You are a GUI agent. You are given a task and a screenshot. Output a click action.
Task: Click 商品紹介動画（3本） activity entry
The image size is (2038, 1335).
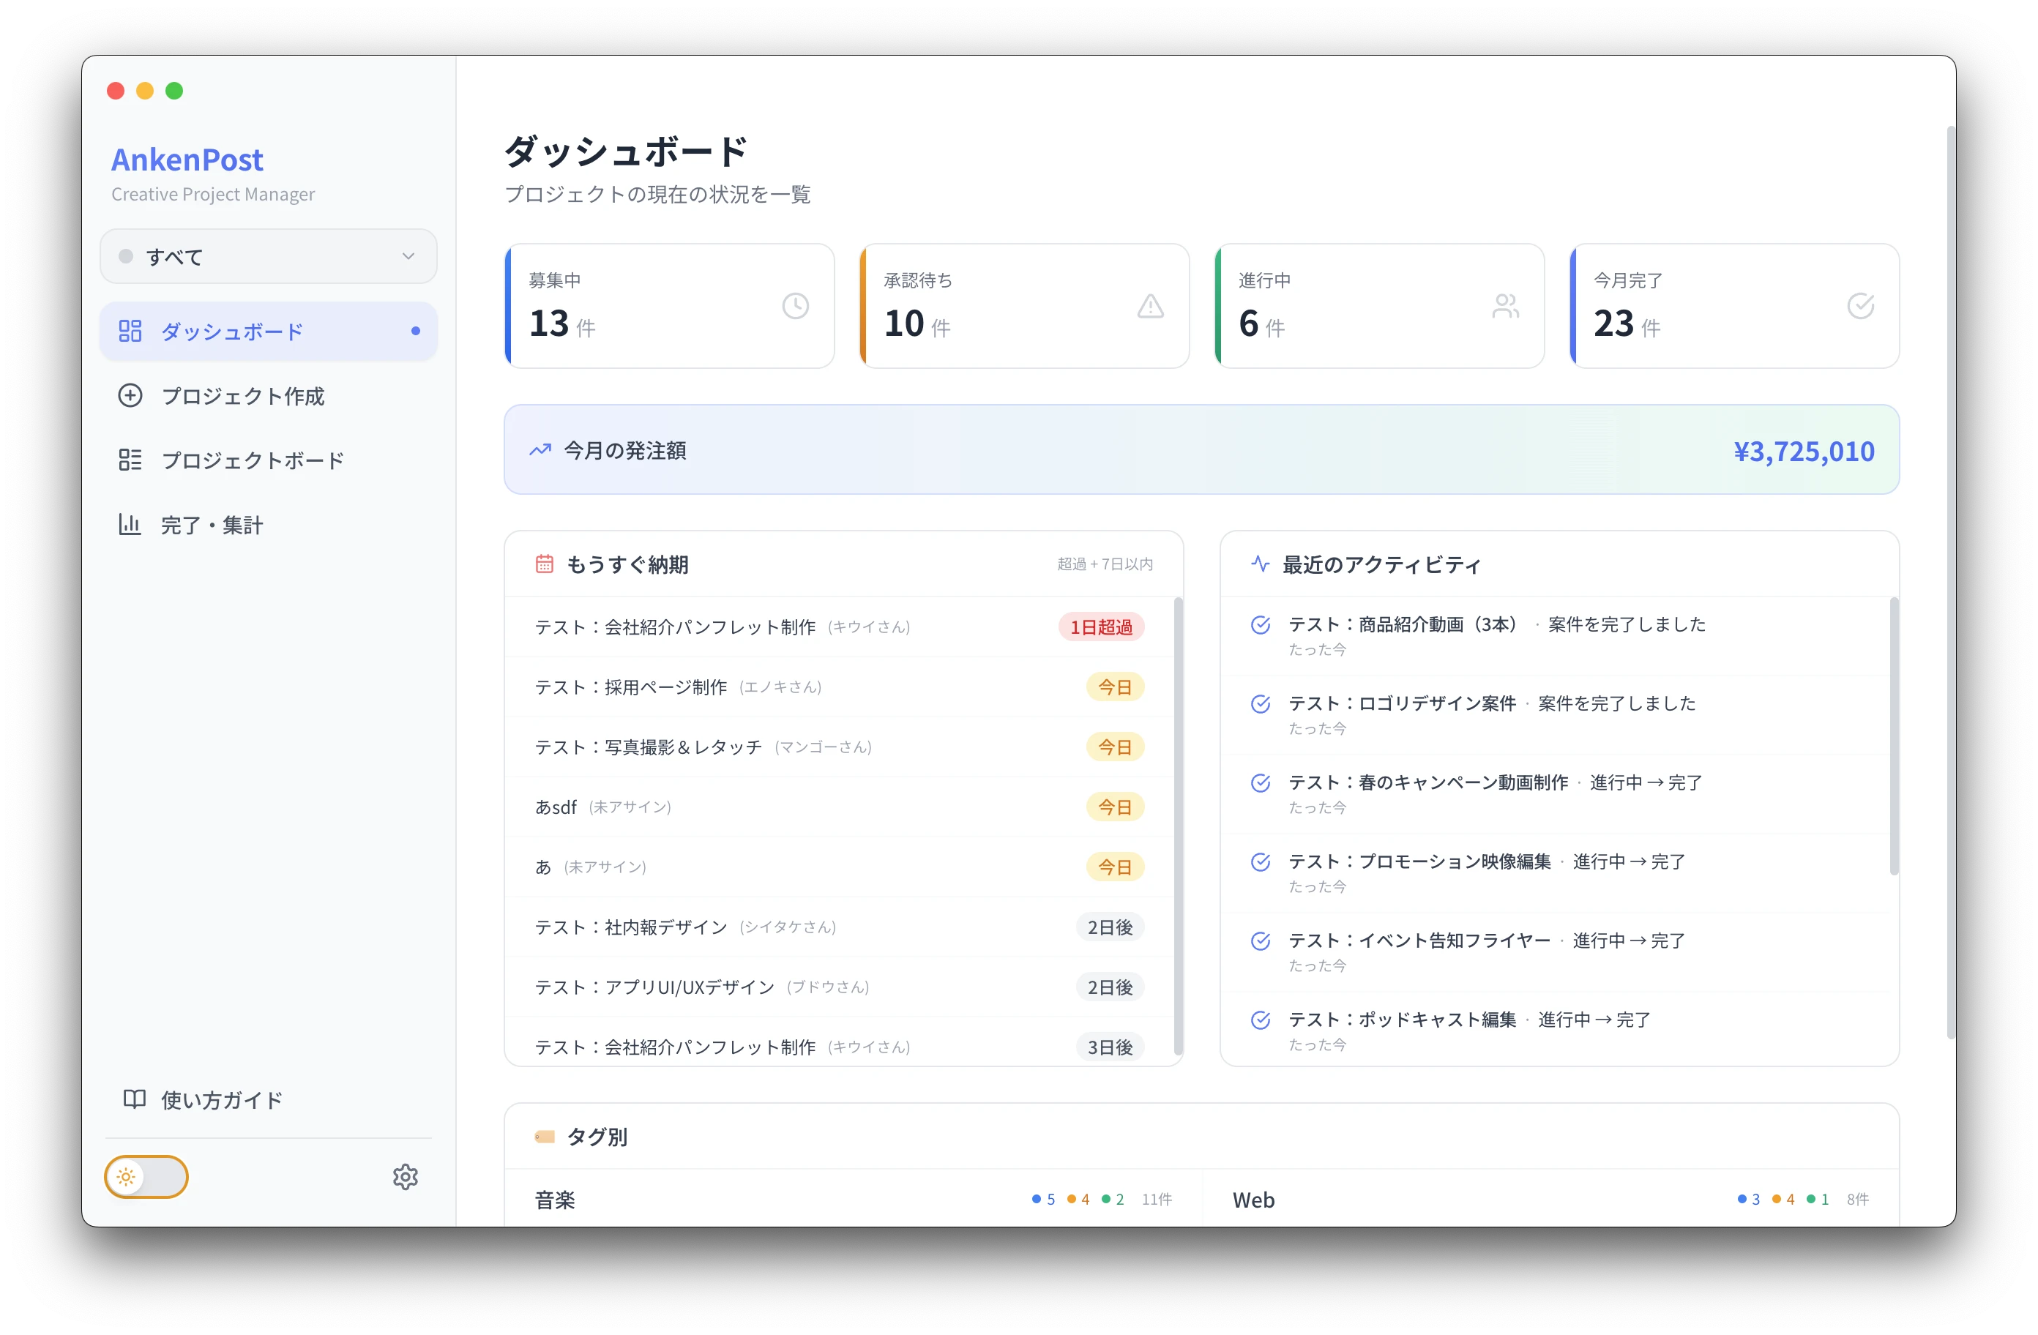tap(1554, 635)
